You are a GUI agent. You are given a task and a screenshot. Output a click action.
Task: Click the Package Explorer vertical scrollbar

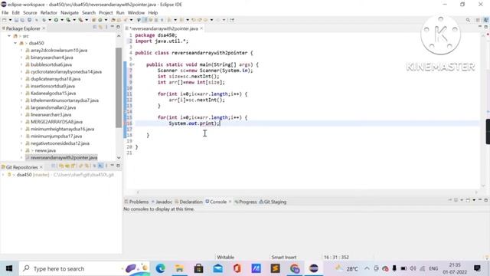[119, 87]
